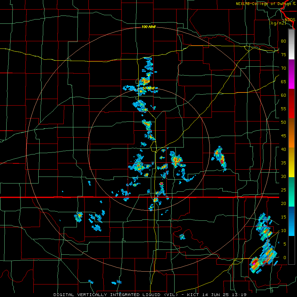Click the legend value 75
This screenshot has width=297, height=297.
point(283,55)
